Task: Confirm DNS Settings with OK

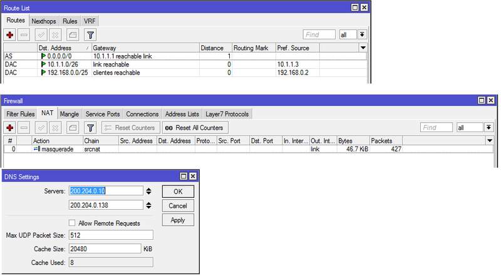Action: click(x=178, y=192)
